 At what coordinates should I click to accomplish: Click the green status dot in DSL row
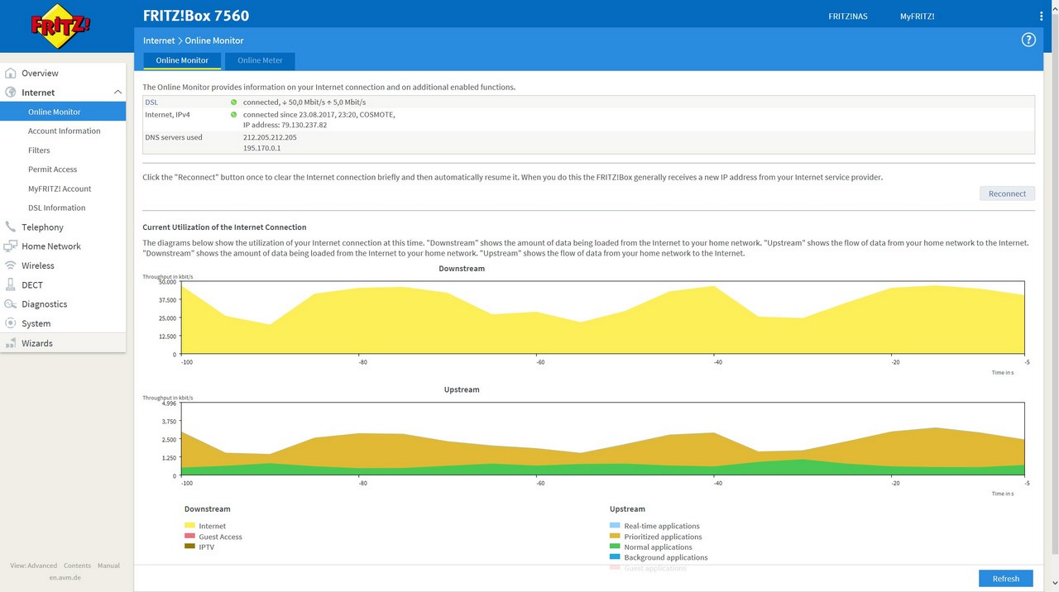tap(233, 102)
